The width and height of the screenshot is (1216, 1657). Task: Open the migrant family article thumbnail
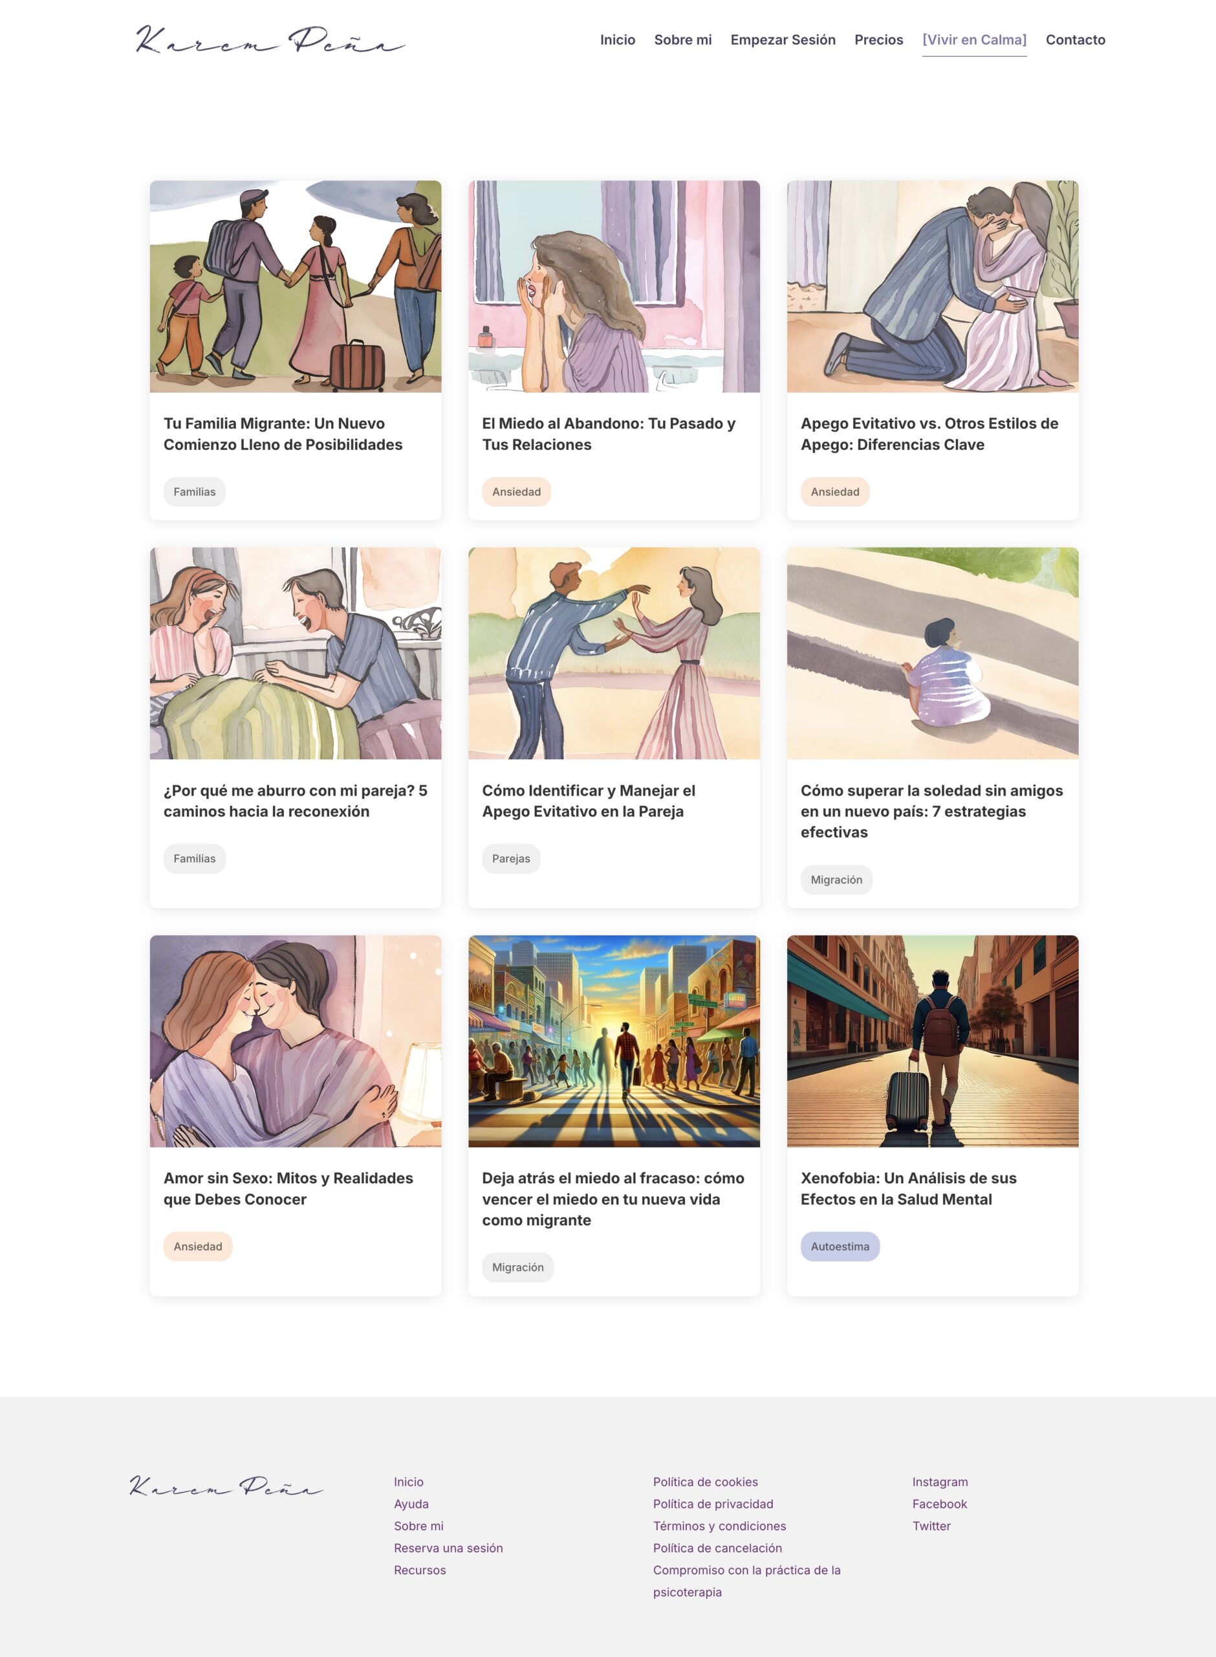point(295,287)
